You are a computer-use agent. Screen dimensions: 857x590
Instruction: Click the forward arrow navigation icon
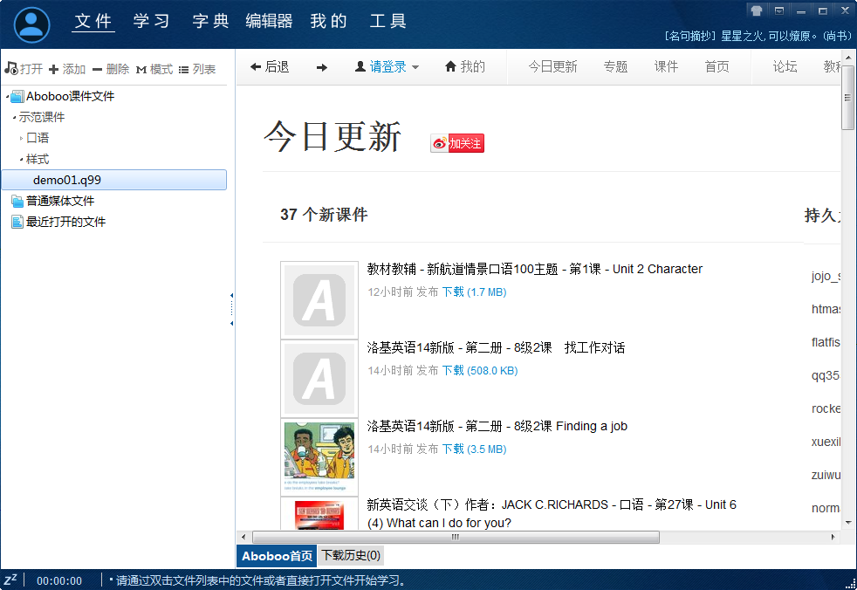(x=324, y=66)
